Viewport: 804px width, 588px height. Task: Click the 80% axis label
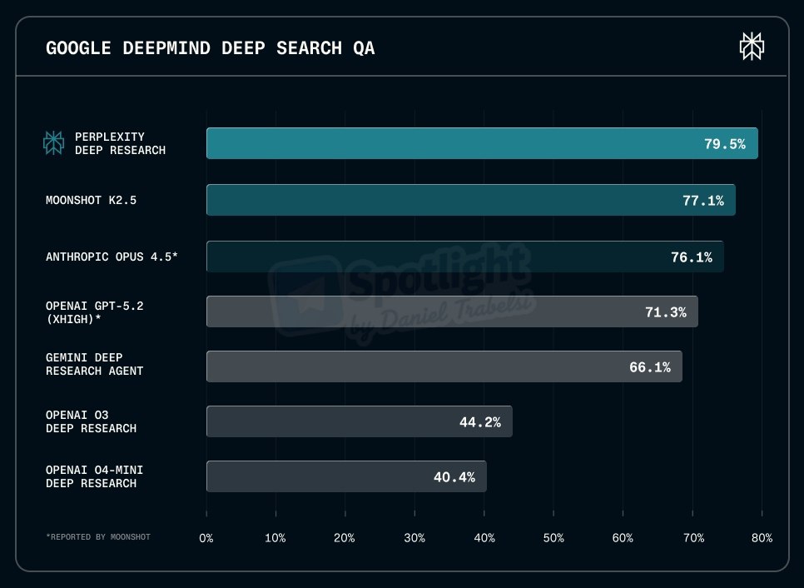[x=762, y=538]
